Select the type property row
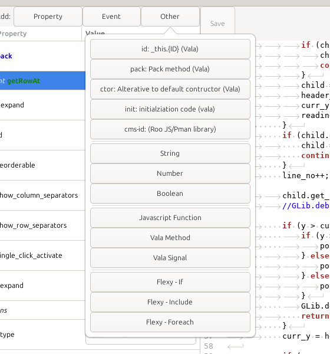This screenshot has height=354, width=330. [42, 335]
